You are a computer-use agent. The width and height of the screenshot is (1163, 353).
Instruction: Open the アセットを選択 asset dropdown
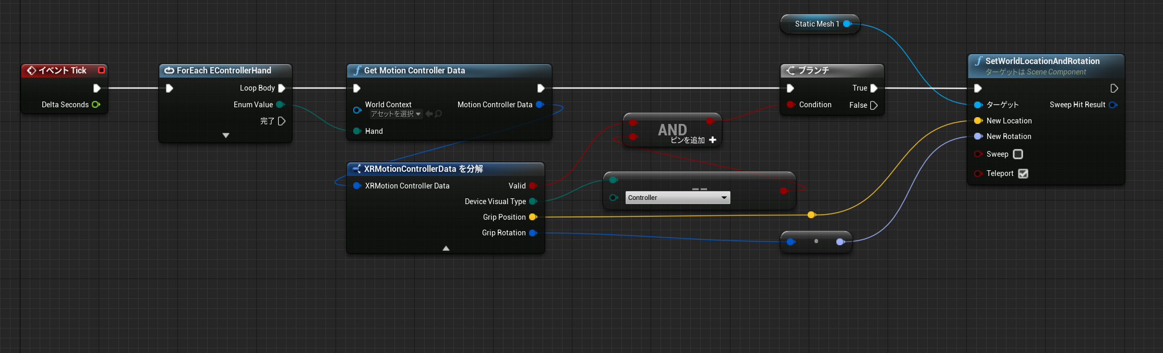coord(395,114)
